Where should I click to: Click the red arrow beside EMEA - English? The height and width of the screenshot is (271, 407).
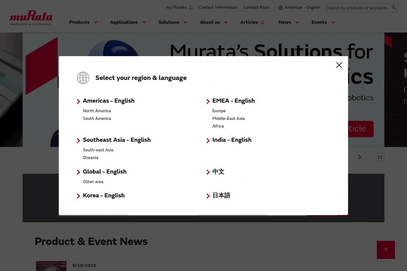pos(208,102)
